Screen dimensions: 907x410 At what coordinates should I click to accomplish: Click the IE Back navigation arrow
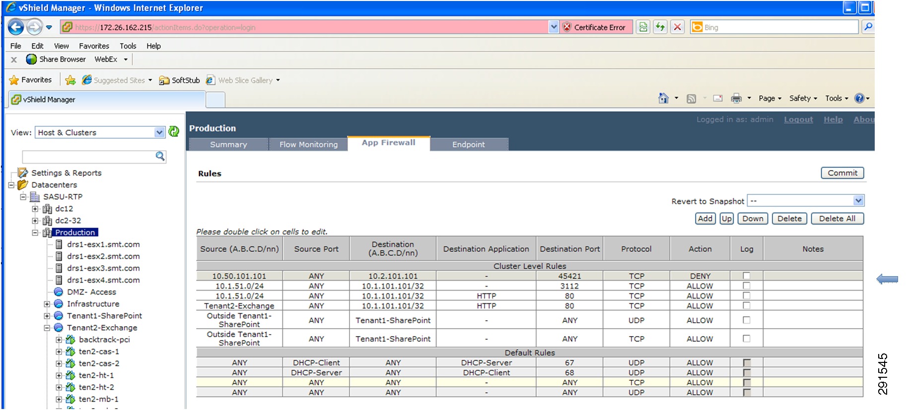pos(16,27)
